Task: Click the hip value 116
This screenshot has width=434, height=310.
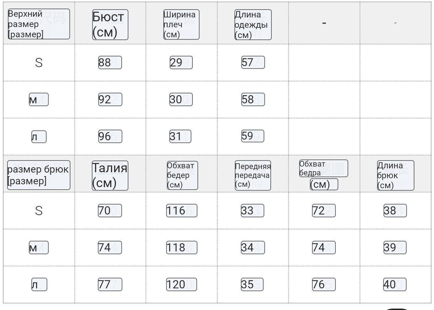Action: click(182, 211)
